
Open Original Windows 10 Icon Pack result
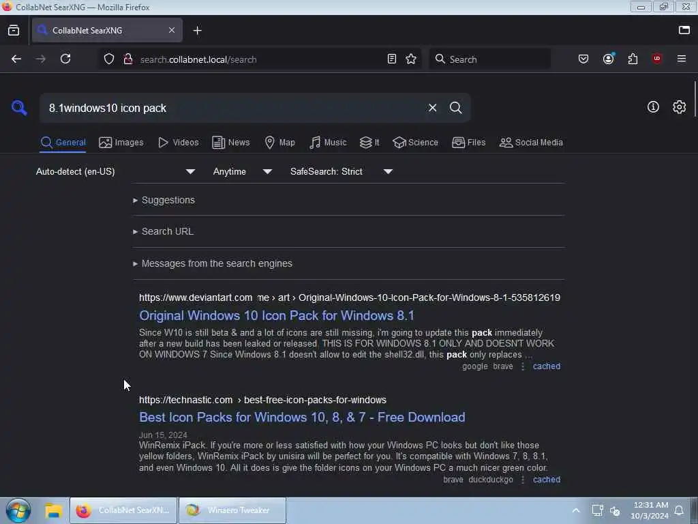[277, 315]
